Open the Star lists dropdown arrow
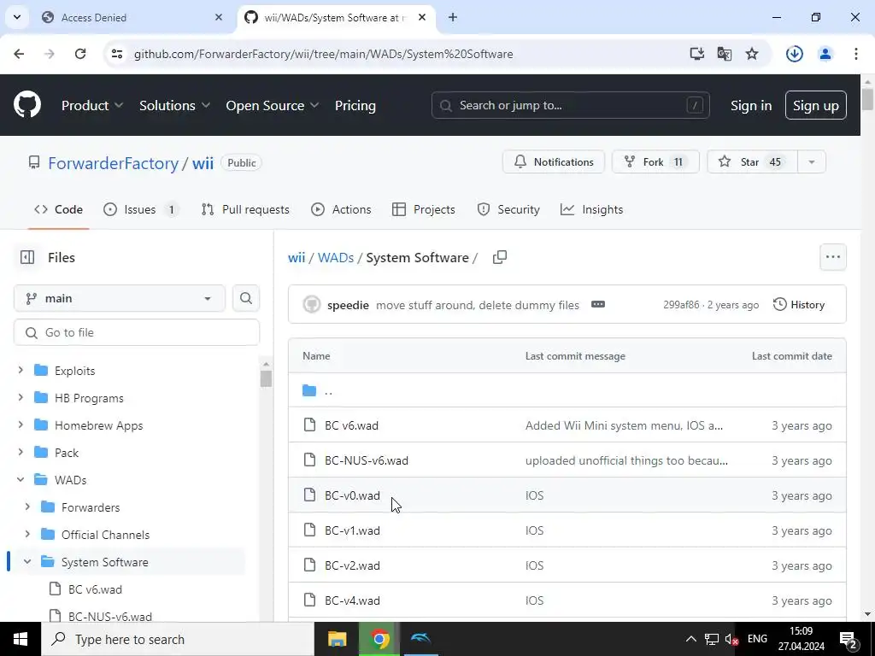The height and width of the screenshot is (656, 875). [x=812, y=161]
